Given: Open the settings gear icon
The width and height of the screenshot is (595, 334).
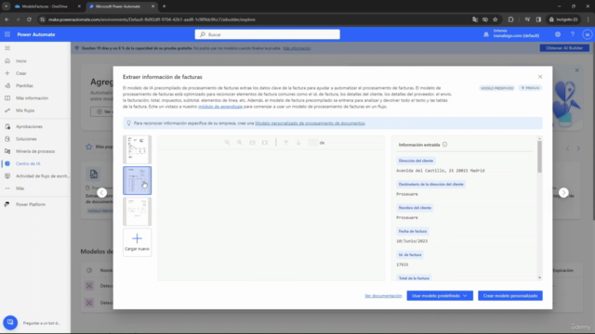Looking at the screenshot, I should tap(558, 34).
